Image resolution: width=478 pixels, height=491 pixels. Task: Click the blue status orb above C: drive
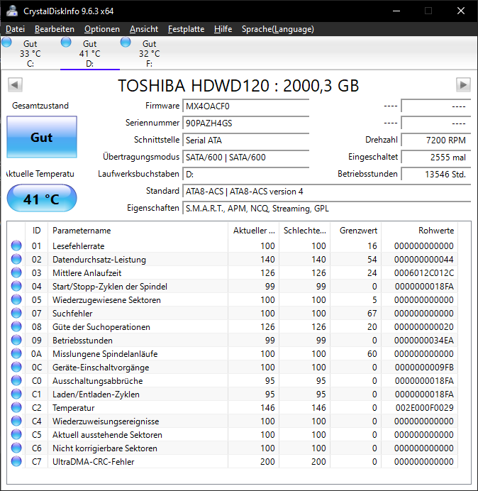(6, 43)
